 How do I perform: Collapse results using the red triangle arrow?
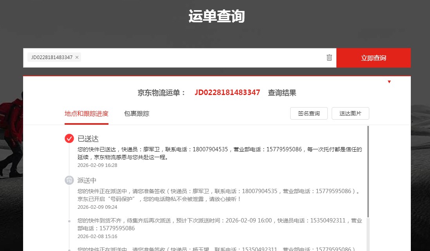tap(389, 82)
